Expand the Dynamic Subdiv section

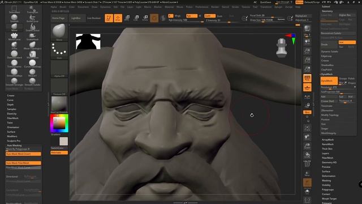tap(330, 52)
